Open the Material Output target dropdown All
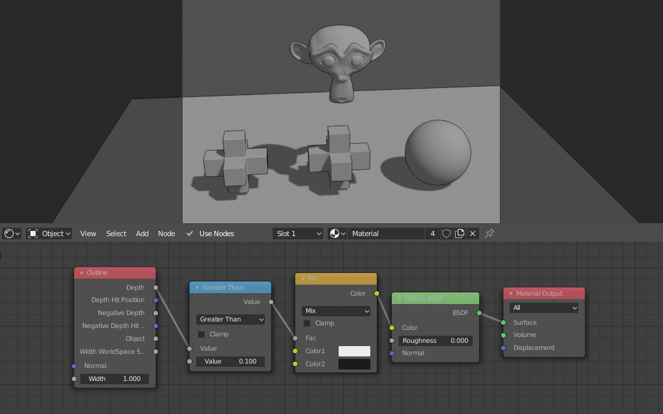The height and width of the screenshot is (414, 663). click(544, 308)
